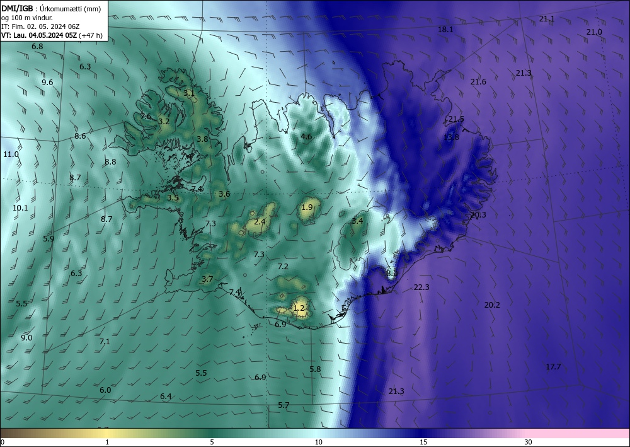Click the colour scale label "5"
The width and height of the screenshot is (630, 447).
212,442
